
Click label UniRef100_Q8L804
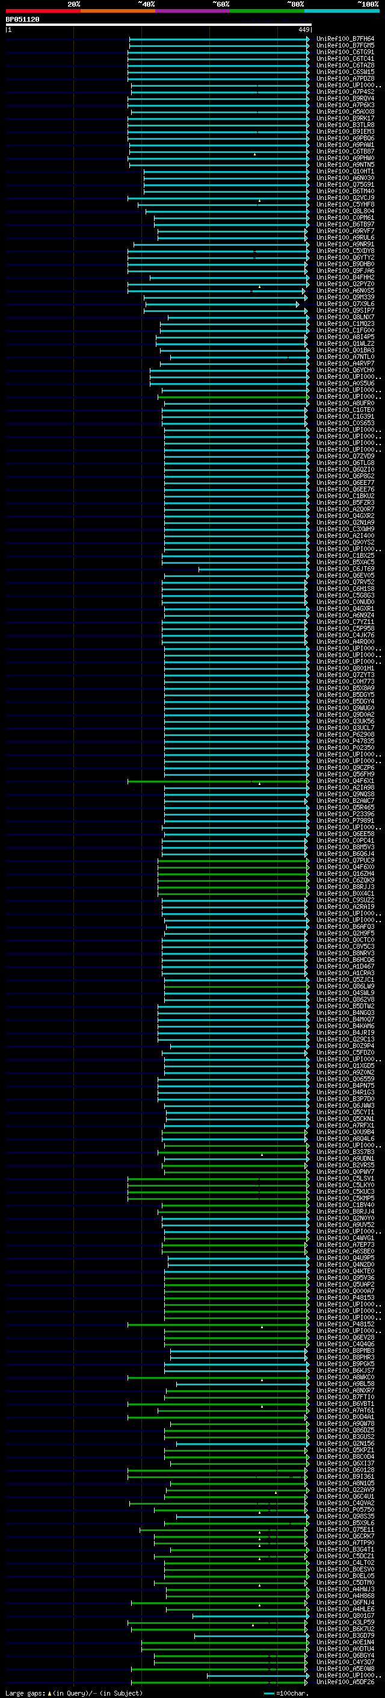pos(345,211)
